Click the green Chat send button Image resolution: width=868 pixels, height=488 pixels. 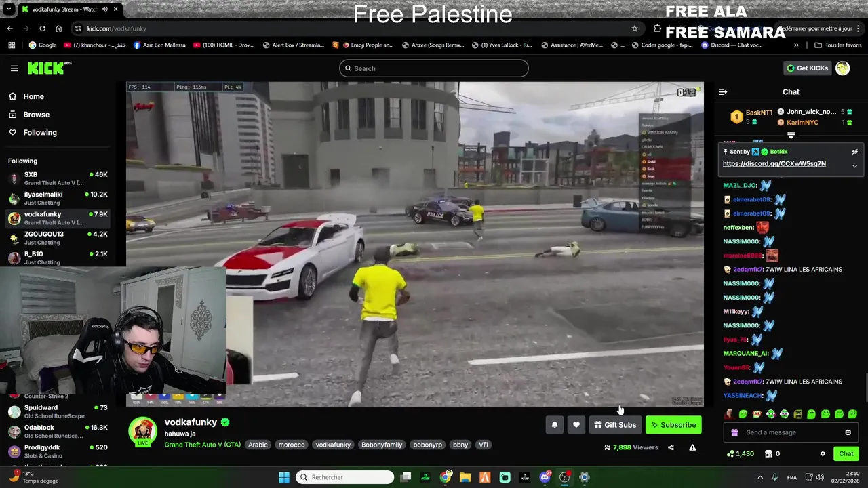pos(846,453)
